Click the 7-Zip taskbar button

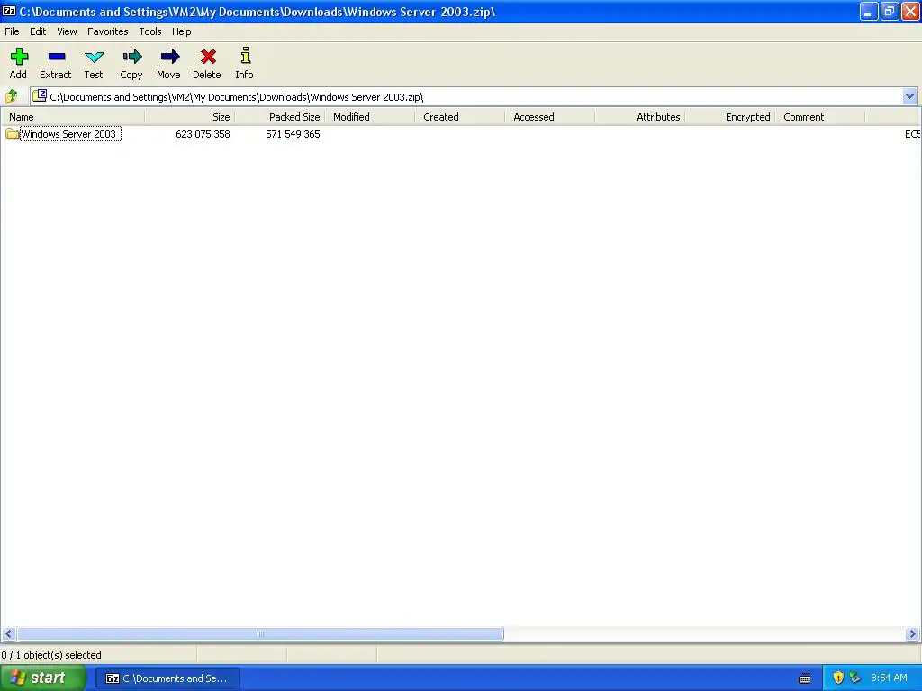[167, 678]
